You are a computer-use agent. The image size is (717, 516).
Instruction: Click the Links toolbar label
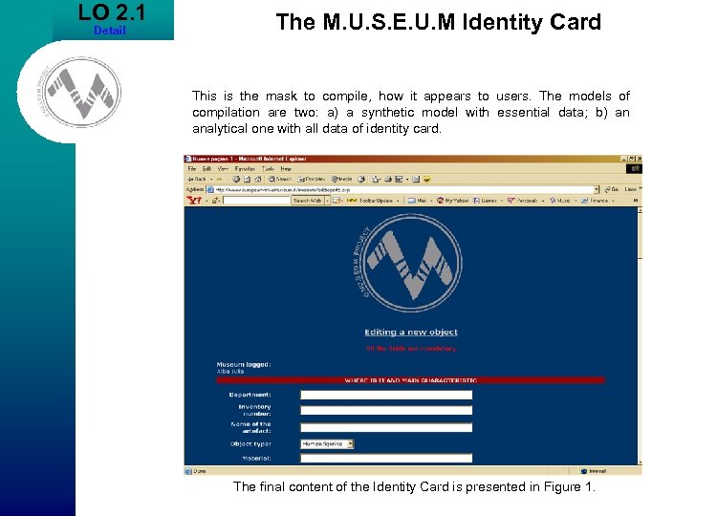tap(631, 189)
